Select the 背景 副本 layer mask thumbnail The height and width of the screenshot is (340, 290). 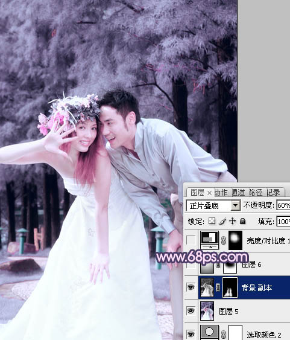(x=230, y=287)
